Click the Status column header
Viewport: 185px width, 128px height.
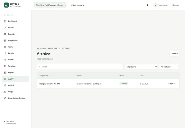(x=121, y=76)
